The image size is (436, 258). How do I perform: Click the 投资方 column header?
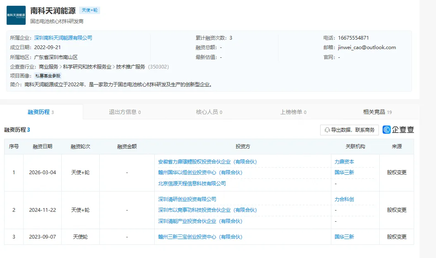(x=243, y=147)
